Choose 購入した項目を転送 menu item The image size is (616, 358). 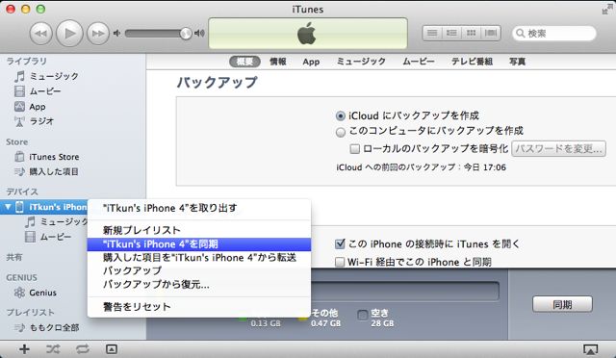(199, 257)
